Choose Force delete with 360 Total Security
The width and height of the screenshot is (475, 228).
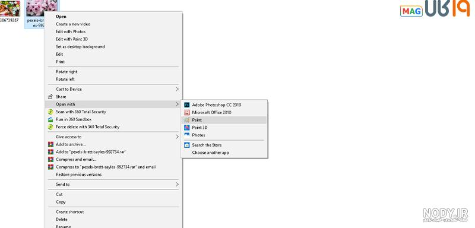coord(87,127)
